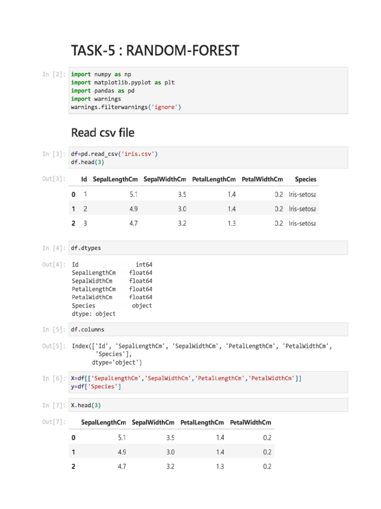Click the import statements code cell

tap(208, 90)
